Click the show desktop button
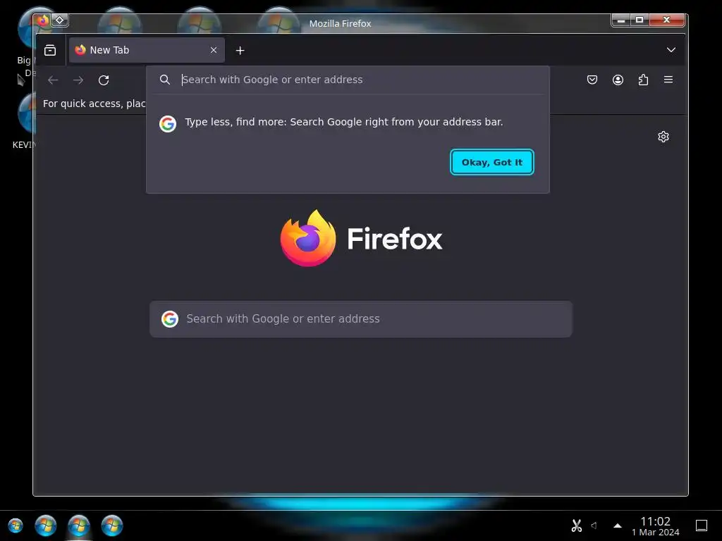 click(x=702, y=526)
